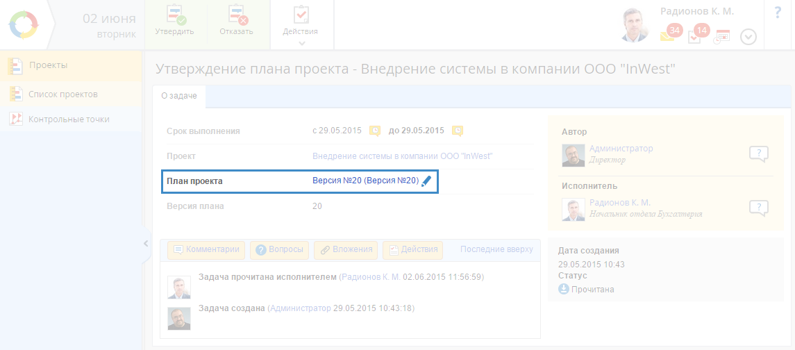
Task: Open the messages icon with 34 badge
Action: [669, 35]
